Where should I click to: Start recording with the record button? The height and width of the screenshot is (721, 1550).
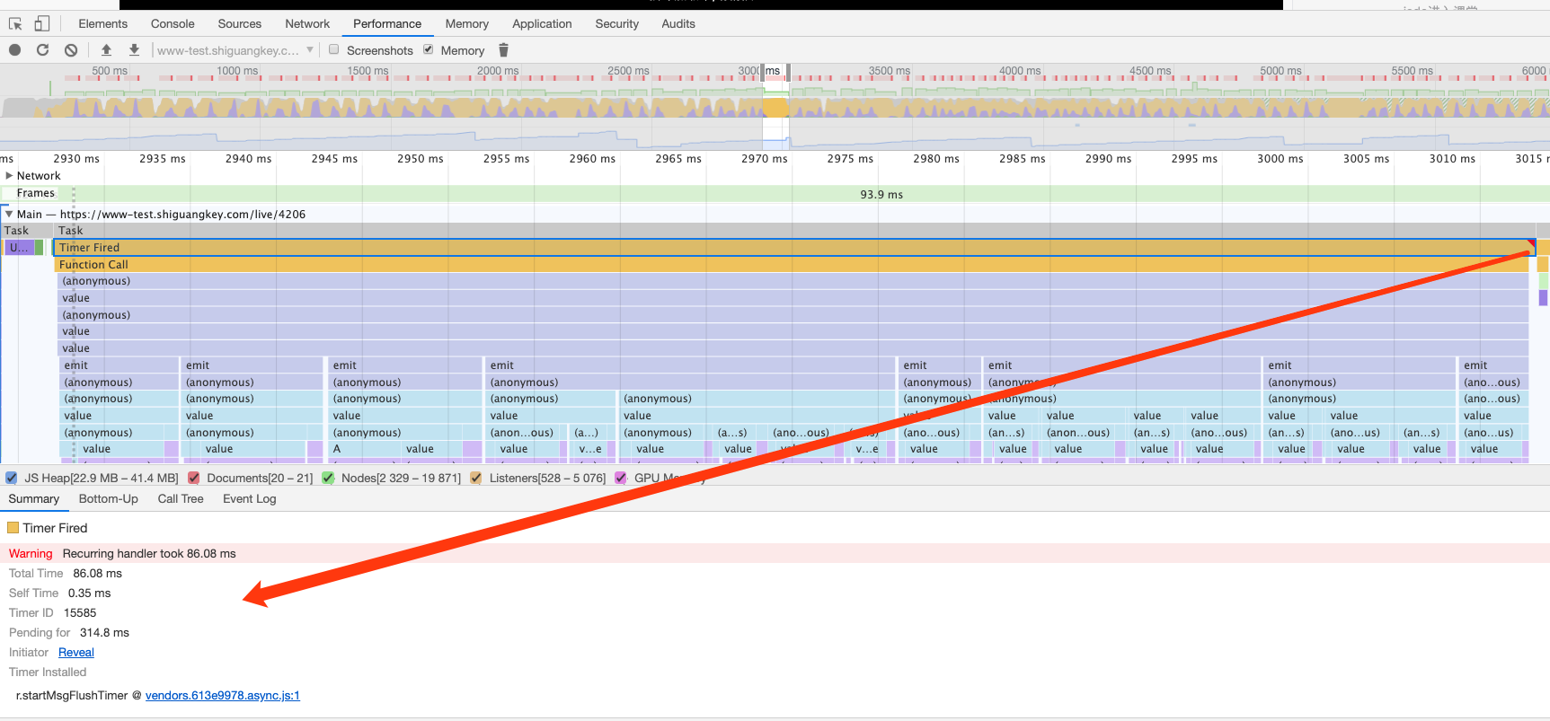15,50
